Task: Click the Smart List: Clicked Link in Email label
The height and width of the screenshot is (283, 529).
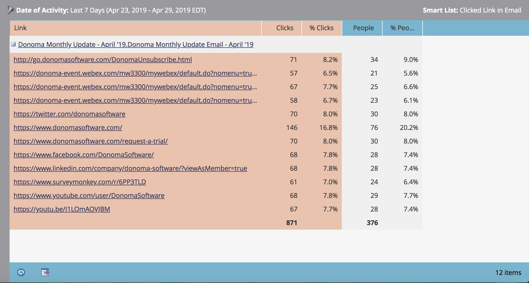Action: coord(472,10)
